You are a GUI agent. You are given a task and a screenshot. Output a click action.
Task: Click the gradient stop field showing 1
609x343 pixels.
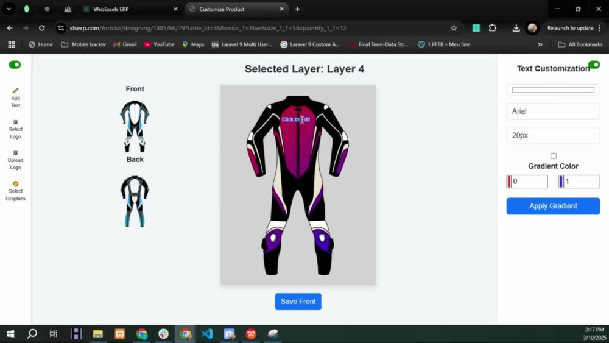(582, 182)
